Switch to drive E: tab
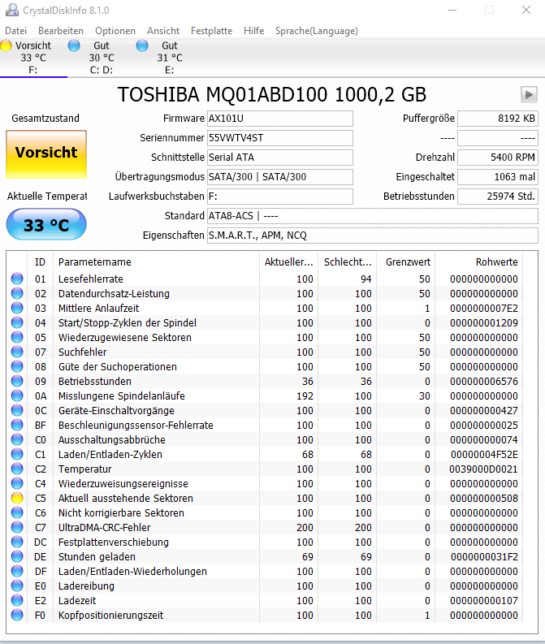This screenshot has width=545, height=644. click(x=170, y=58)
